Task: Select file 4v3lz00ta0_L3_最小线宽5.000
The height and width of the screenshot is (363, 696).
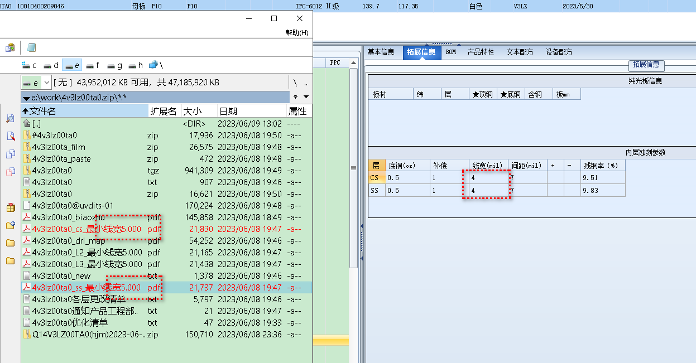Action: tap(166, 264)
